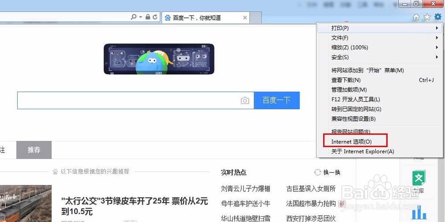The image size is (445, 222).
Task: Click the security lock icon in address bar
Action: (148, 17)
